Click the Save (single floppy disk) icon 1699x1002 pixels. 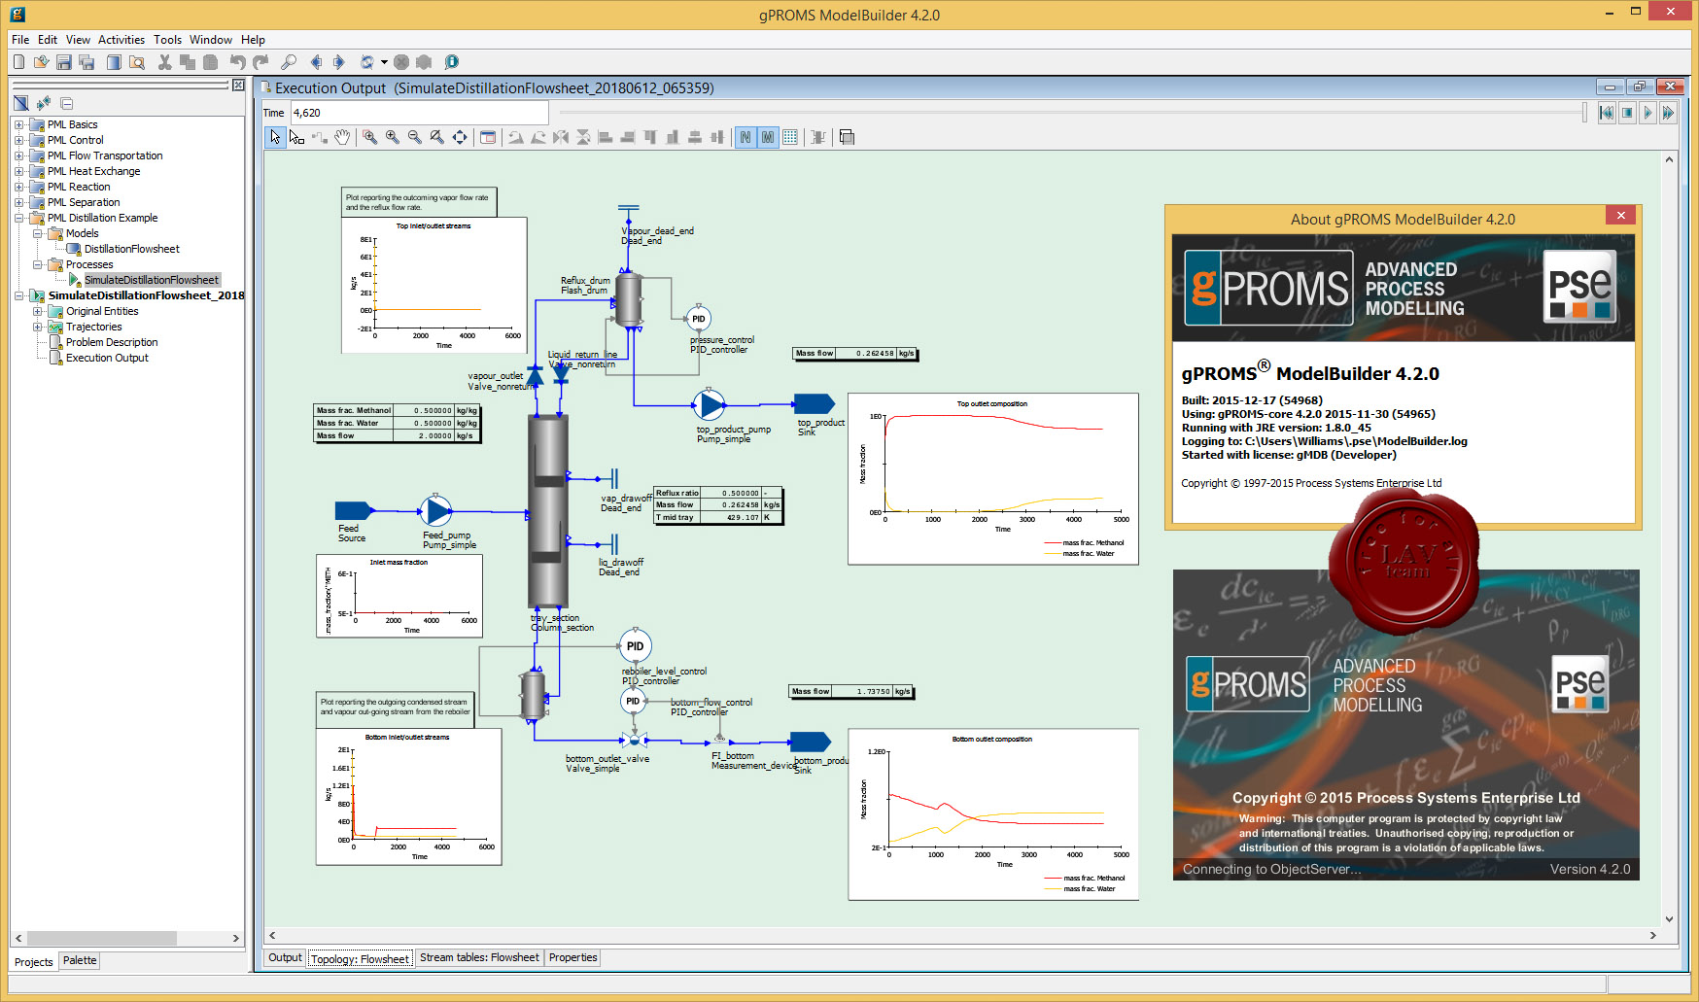click(64, 62)
